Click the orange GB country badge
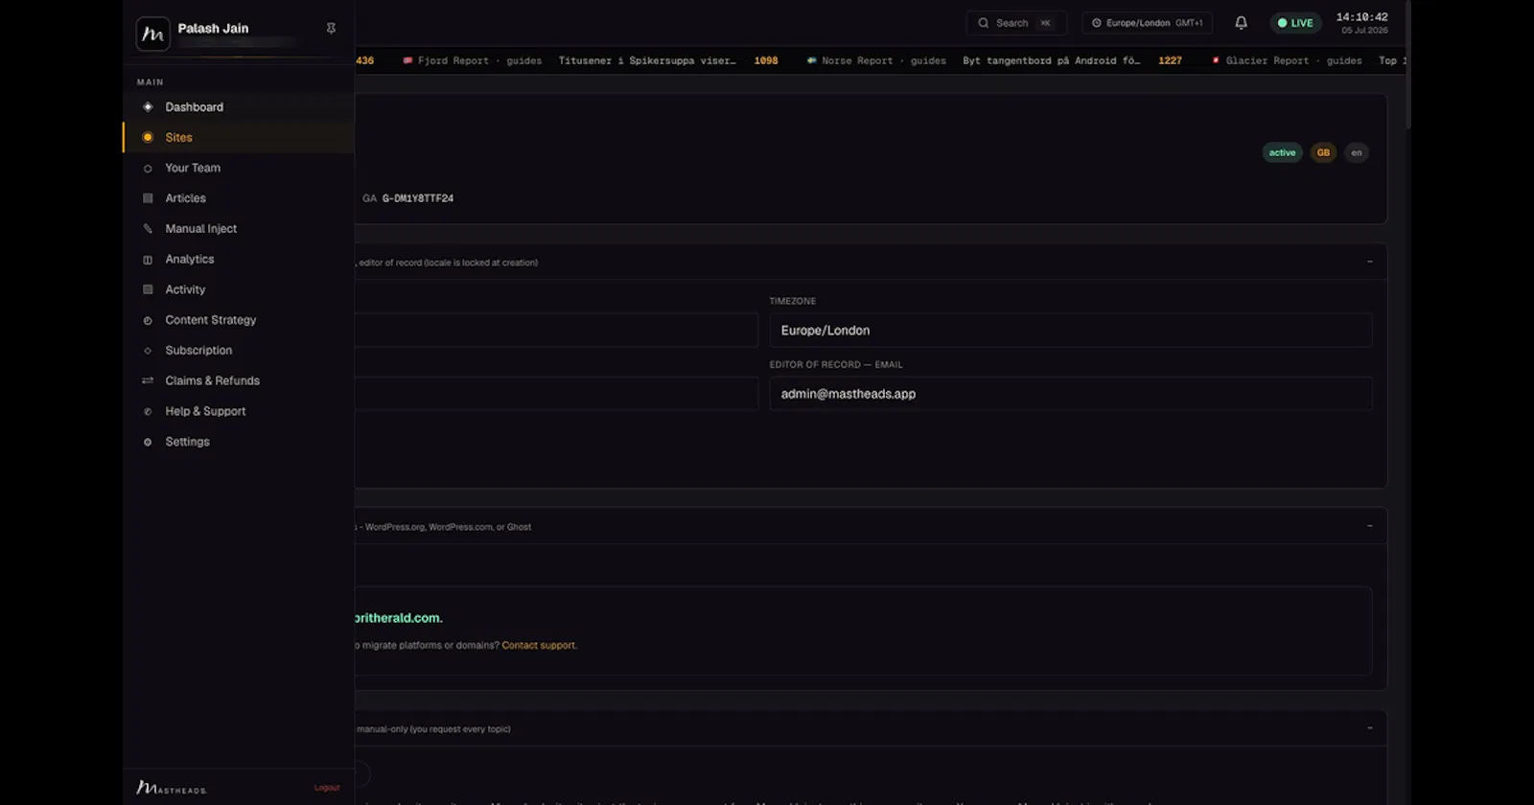This screenshot has width=1534, height=805. (1323, 152)
